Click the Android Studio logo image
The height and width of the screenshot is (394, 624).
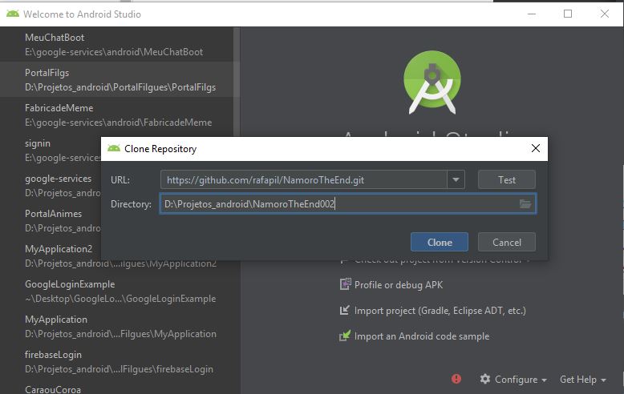pyautogui.click(x=432, y=82)
